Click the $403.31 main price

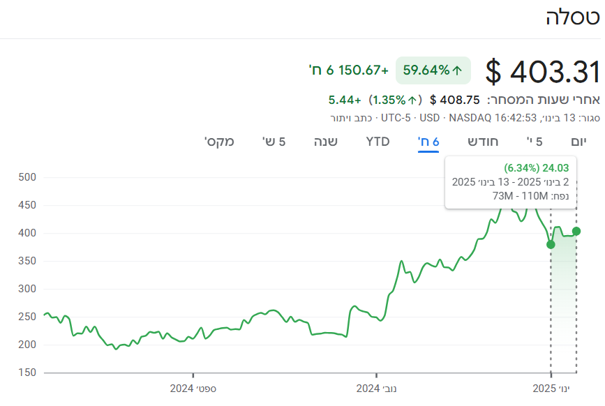point(543,72)
